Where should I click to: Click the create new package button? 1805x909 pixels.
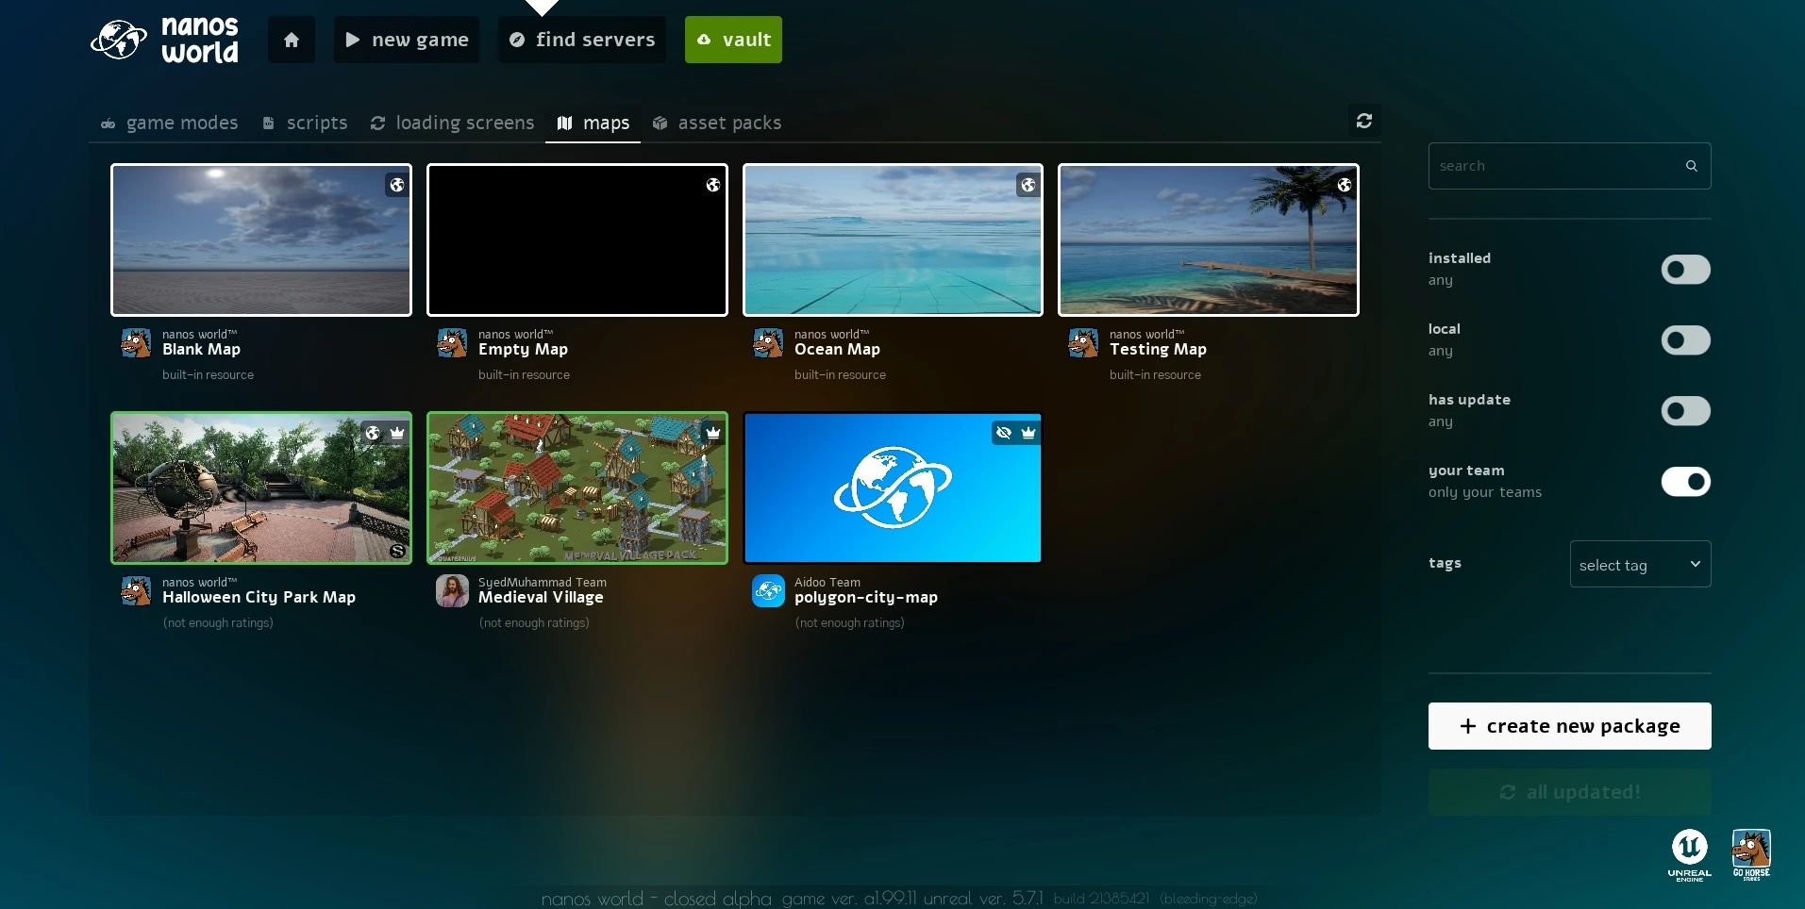click(1569, 726)
